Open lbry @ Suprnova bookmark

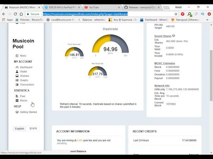click(123, 20)
